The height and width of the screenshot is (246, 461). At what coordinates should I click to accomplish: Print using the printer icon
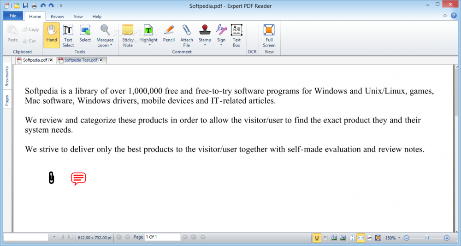point(34,5)
